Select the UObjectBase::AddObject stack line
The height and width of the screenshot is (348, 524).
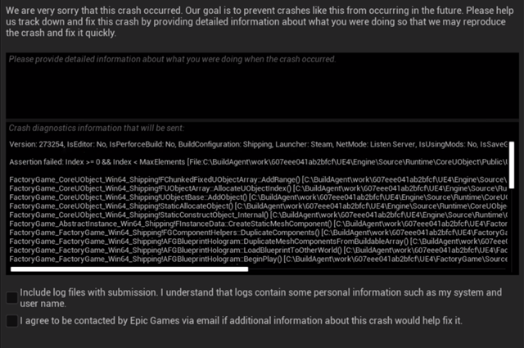tap(259, 197)
